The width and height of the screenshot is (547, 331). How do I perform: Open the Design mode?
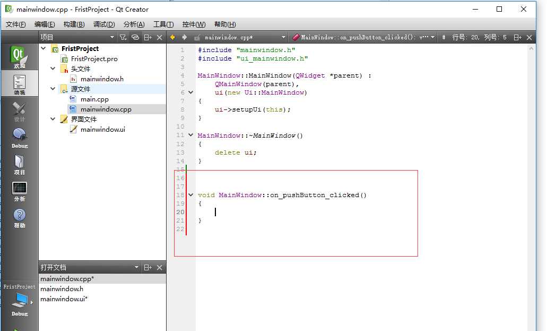(x=19, y=112)
